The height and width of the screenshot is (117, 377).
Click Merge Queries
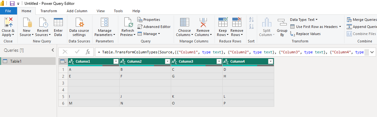point(362,20)
